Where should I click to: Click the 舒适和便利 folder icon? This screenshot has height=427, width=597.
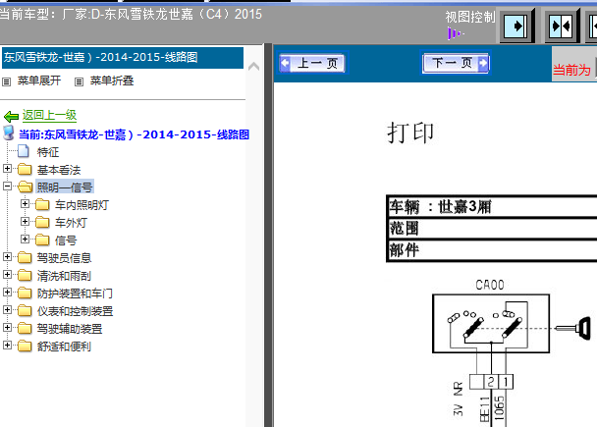coord(25,346)
